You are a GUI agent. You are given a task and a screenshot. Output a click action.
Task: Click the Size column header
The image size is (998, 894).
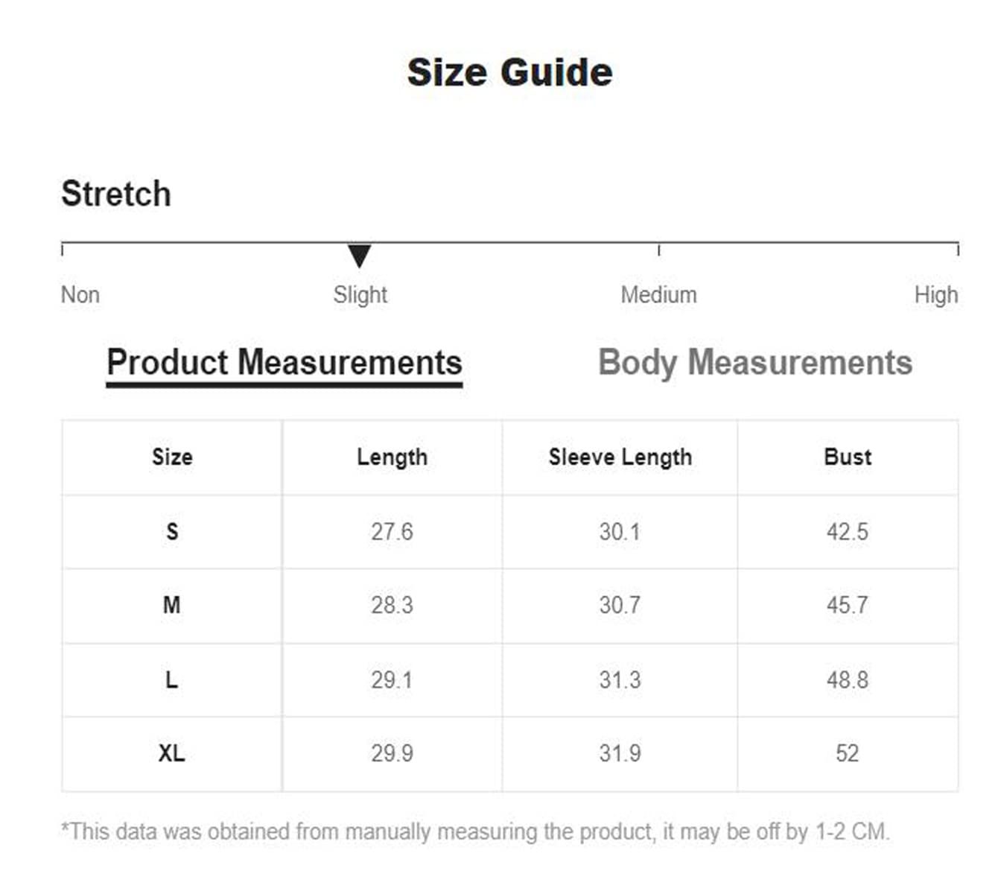tap(172, 457)
